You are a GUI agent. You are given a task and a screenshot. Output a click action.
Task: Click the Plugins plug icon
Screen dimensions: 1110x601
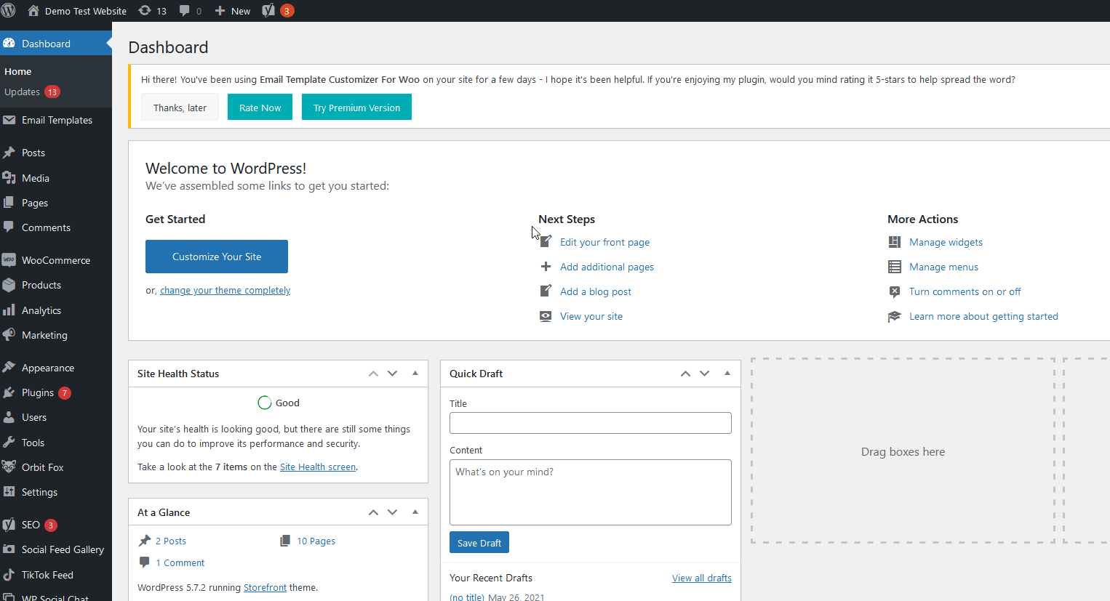(x=9, y=392)
